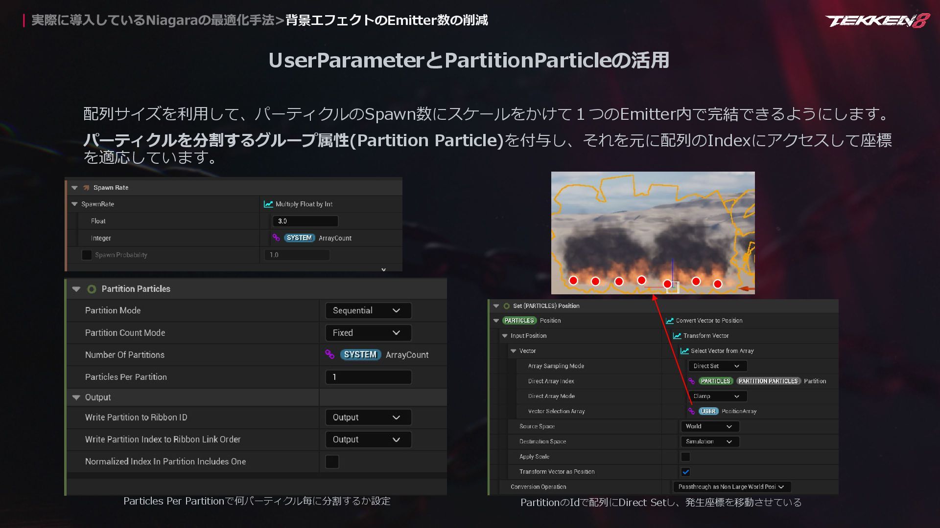Open the Destination Space Simulation dropdown
Screen dimensions: 940x528
click(709, 441)
